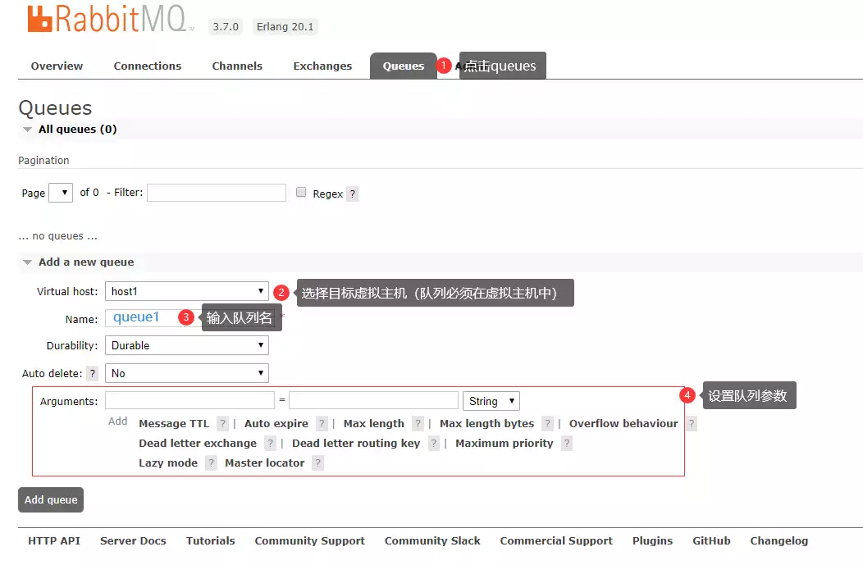Viewport: 863px width, 565px height.
Task: Select the Queues tab
Action: [x=404, y=66]
